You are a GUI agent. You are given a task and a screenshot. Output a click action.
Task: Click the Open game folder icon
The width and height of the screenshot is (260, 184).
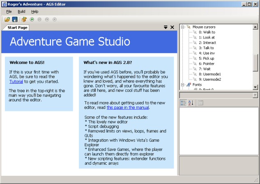7,19
